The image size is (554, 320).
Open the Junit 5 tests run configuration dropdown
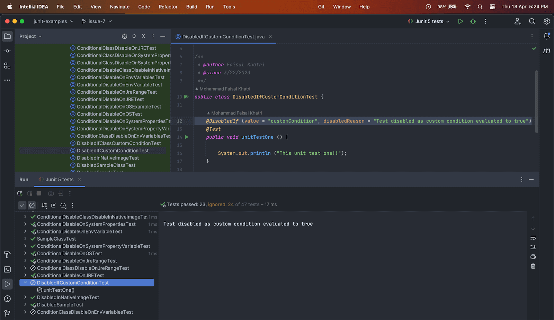(429, 21)
